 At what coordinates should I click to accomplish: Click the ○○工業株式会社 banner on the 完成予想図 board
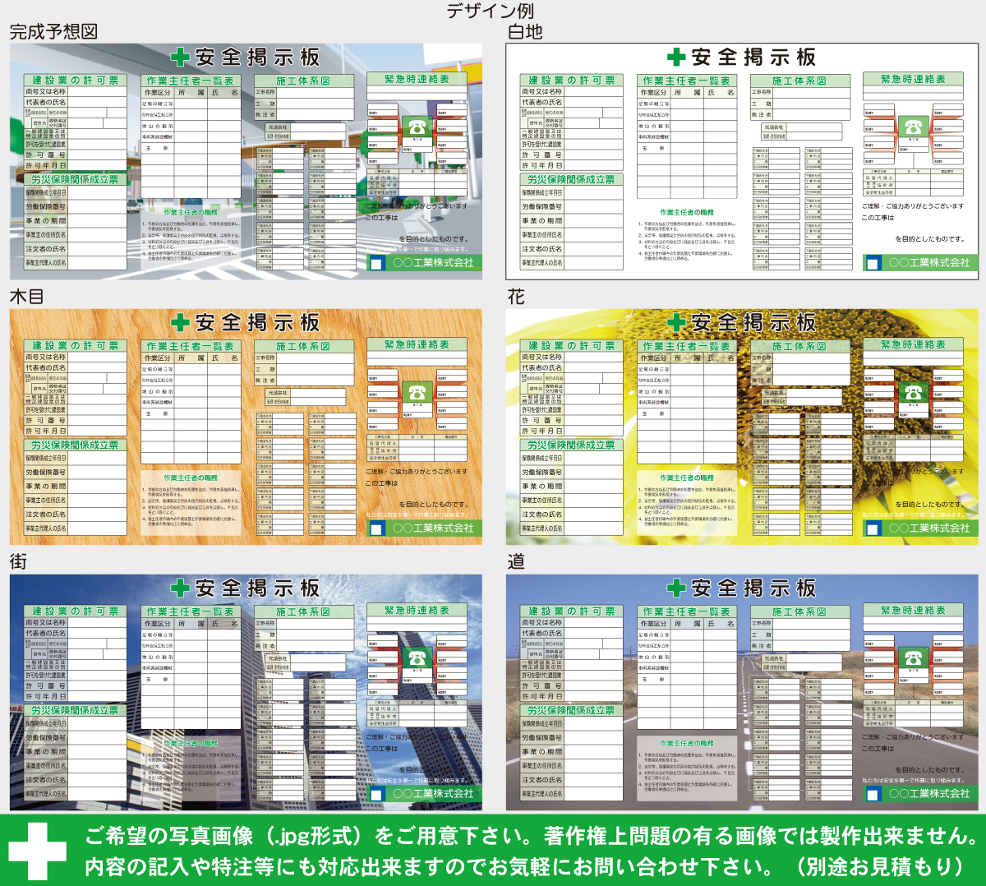(x=432, y=263)
